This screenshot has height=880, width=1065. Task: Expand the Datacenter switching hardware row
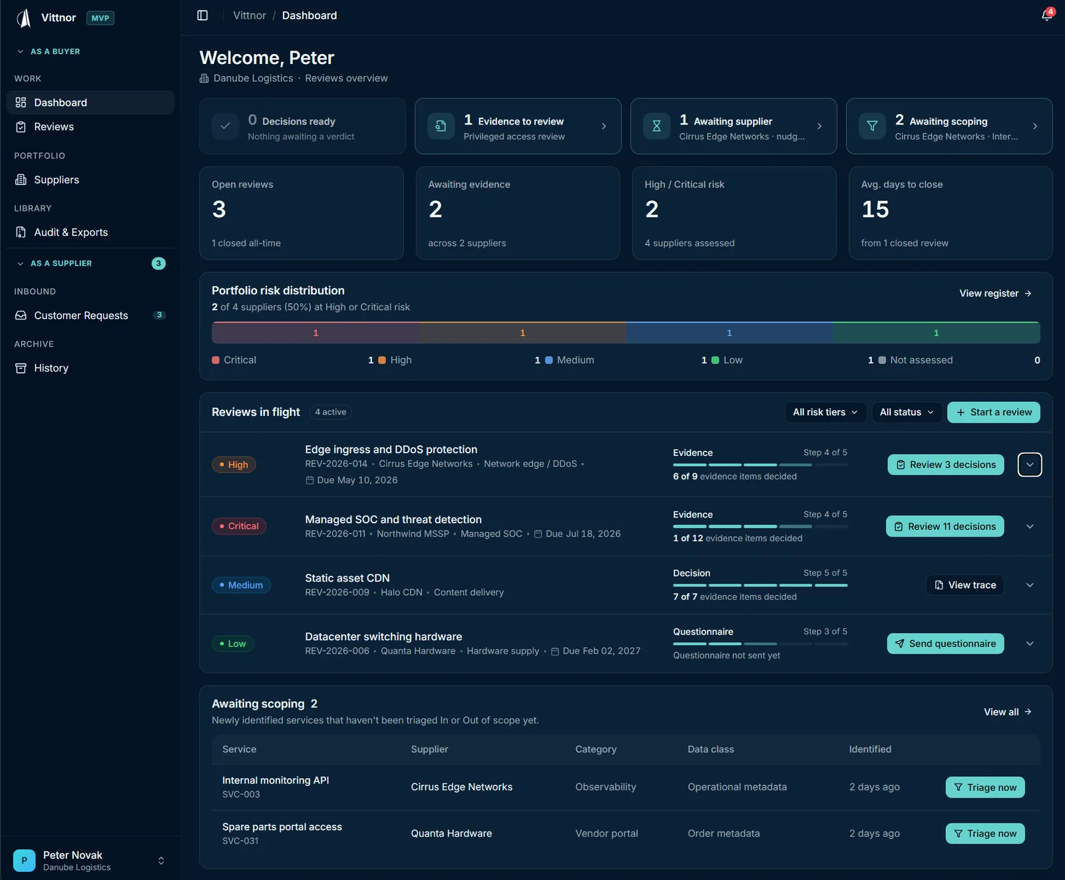pos(1030,644)
